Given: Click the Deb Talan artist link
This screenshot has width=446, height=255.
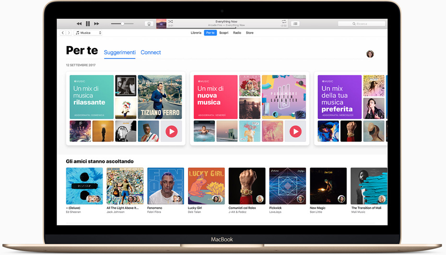Looking at the screenshot, I should point(194,212).
